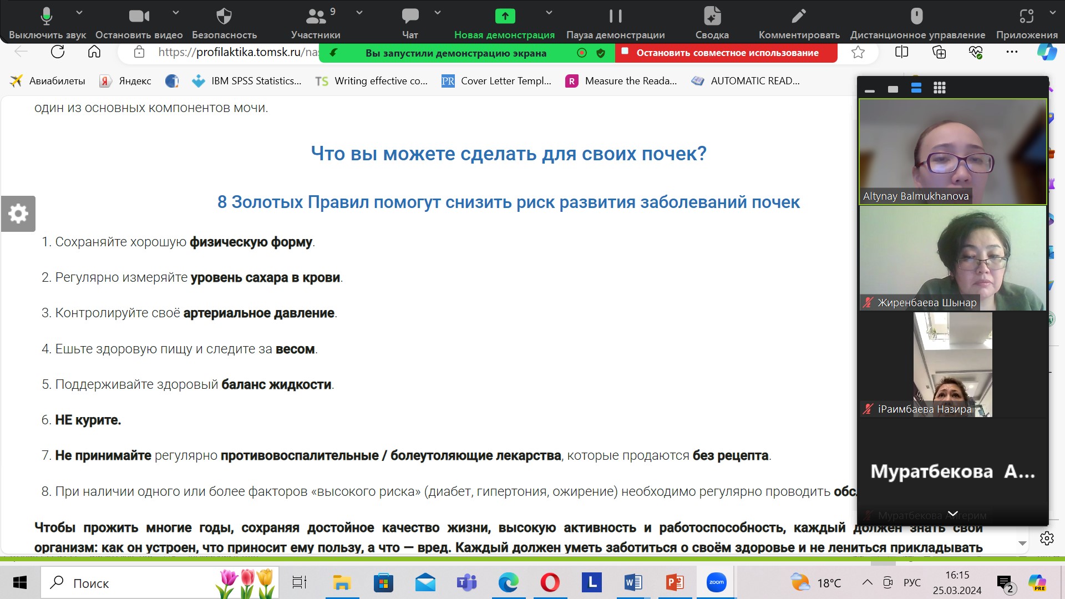Open Annotate (Комментировать) pencil tool
The height and width of the screenshot is (599, 1065).
(799, 22)
